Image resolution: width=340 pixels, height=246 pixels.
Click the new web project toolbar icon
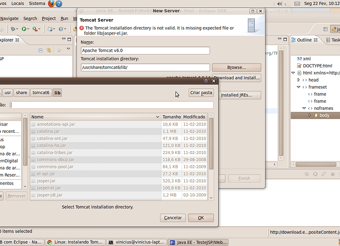[50, 29]
